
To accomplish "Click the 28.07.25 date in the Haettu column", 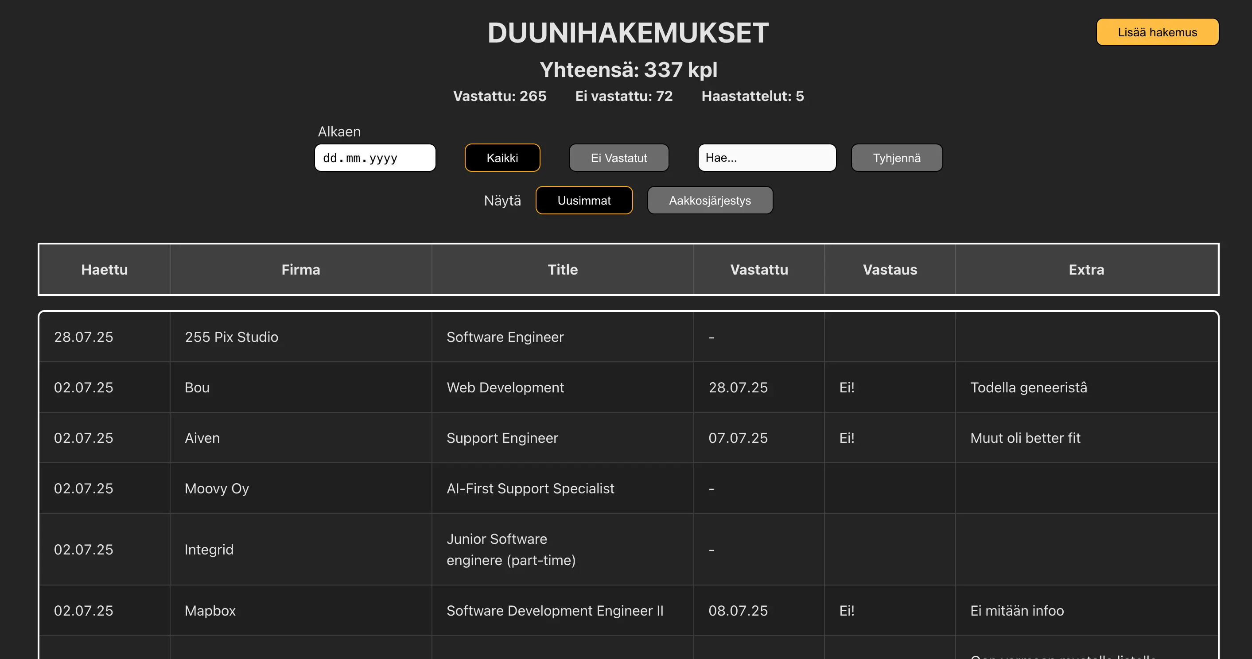I will (84, 337).
